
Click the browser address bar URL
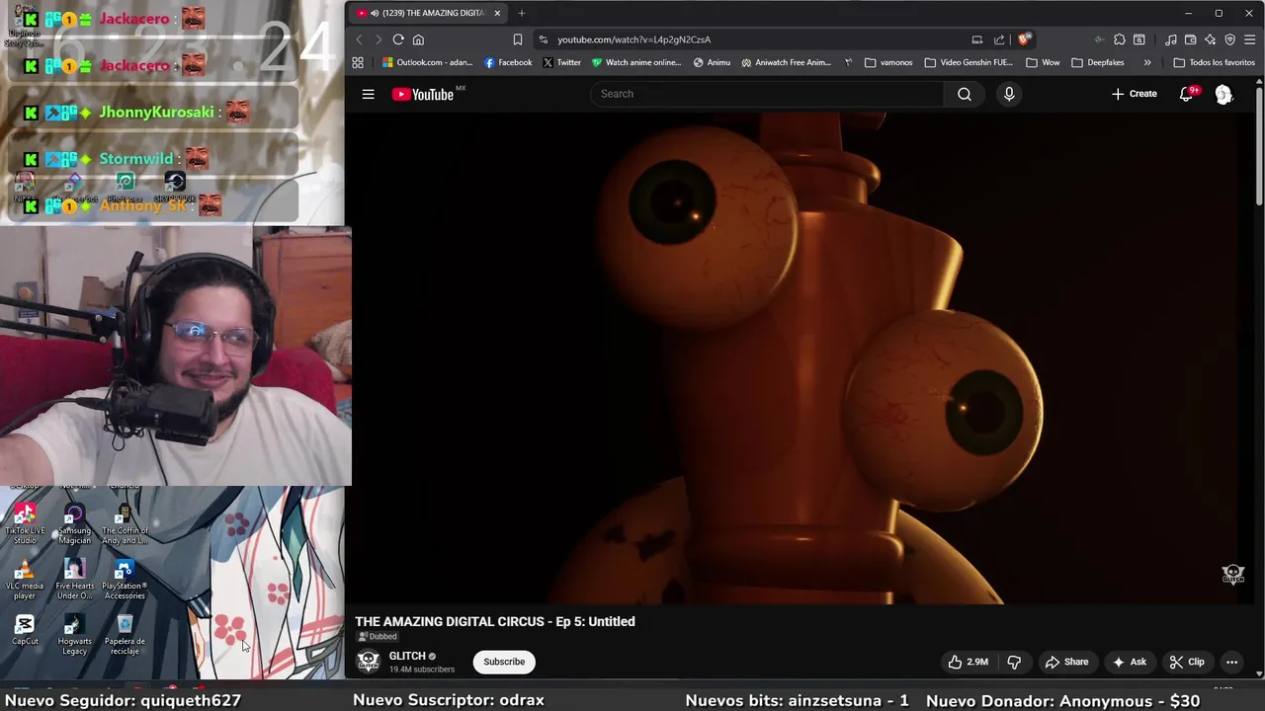coord(633,39)
